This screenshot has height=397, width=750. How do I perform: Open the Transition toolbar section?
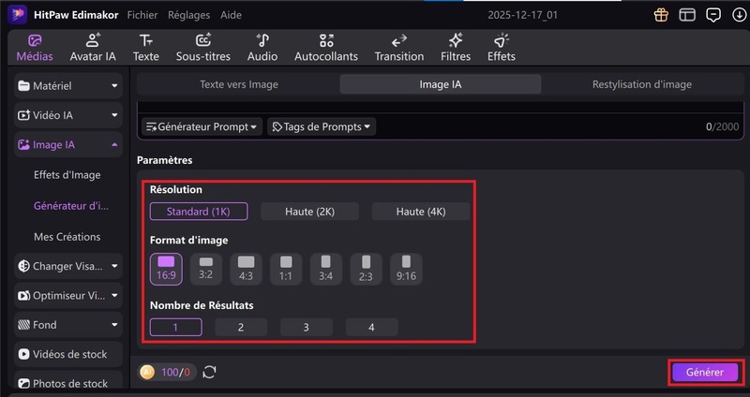pos(399,48)
